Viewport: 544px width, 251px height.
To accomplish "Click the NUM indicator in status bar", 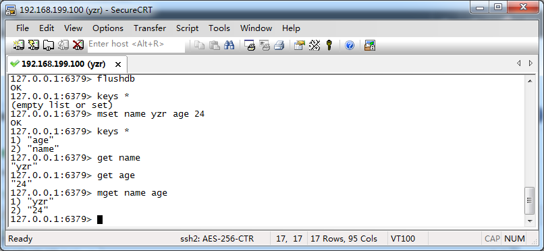I will [x=514, y=239].
